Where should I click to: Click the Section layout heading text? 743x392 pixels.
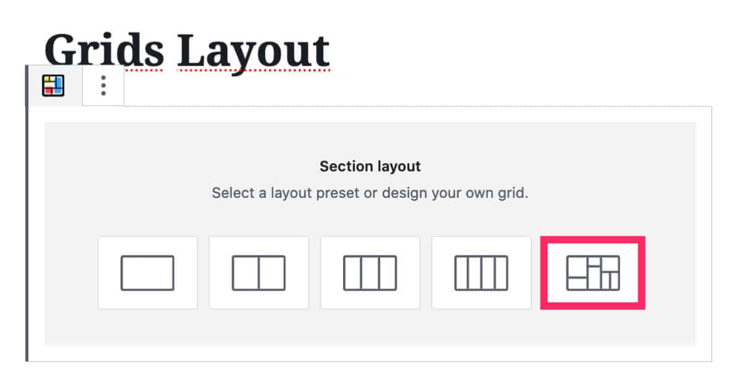(x=370, y=166)
